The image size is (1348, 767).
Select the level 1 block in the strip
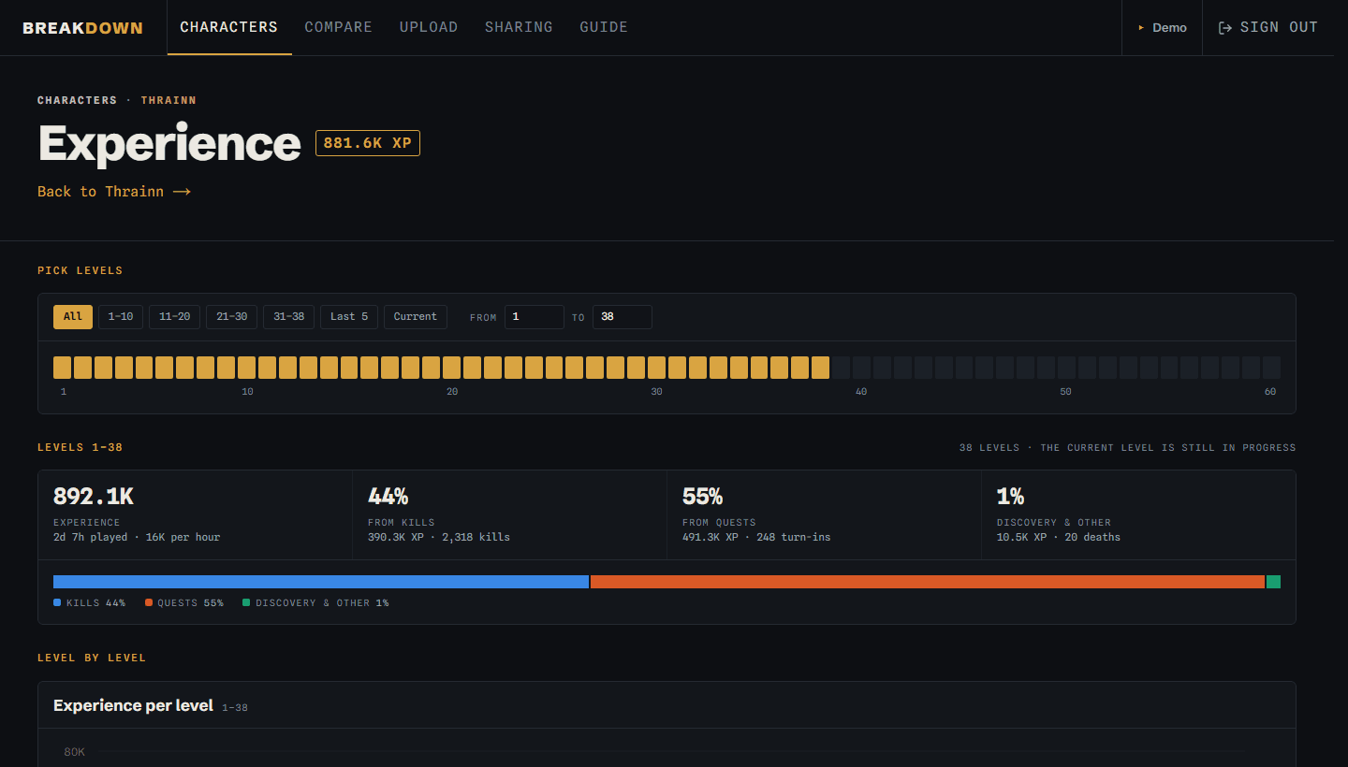point(63,368)
